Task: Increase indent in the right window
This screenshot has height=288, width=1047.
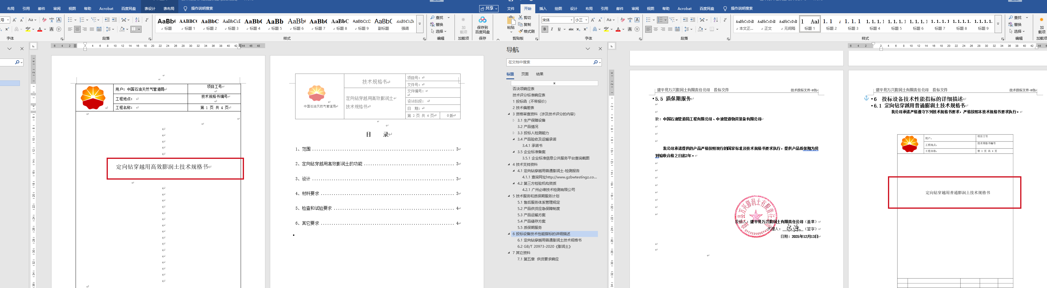Action: [x=693, y=20]
